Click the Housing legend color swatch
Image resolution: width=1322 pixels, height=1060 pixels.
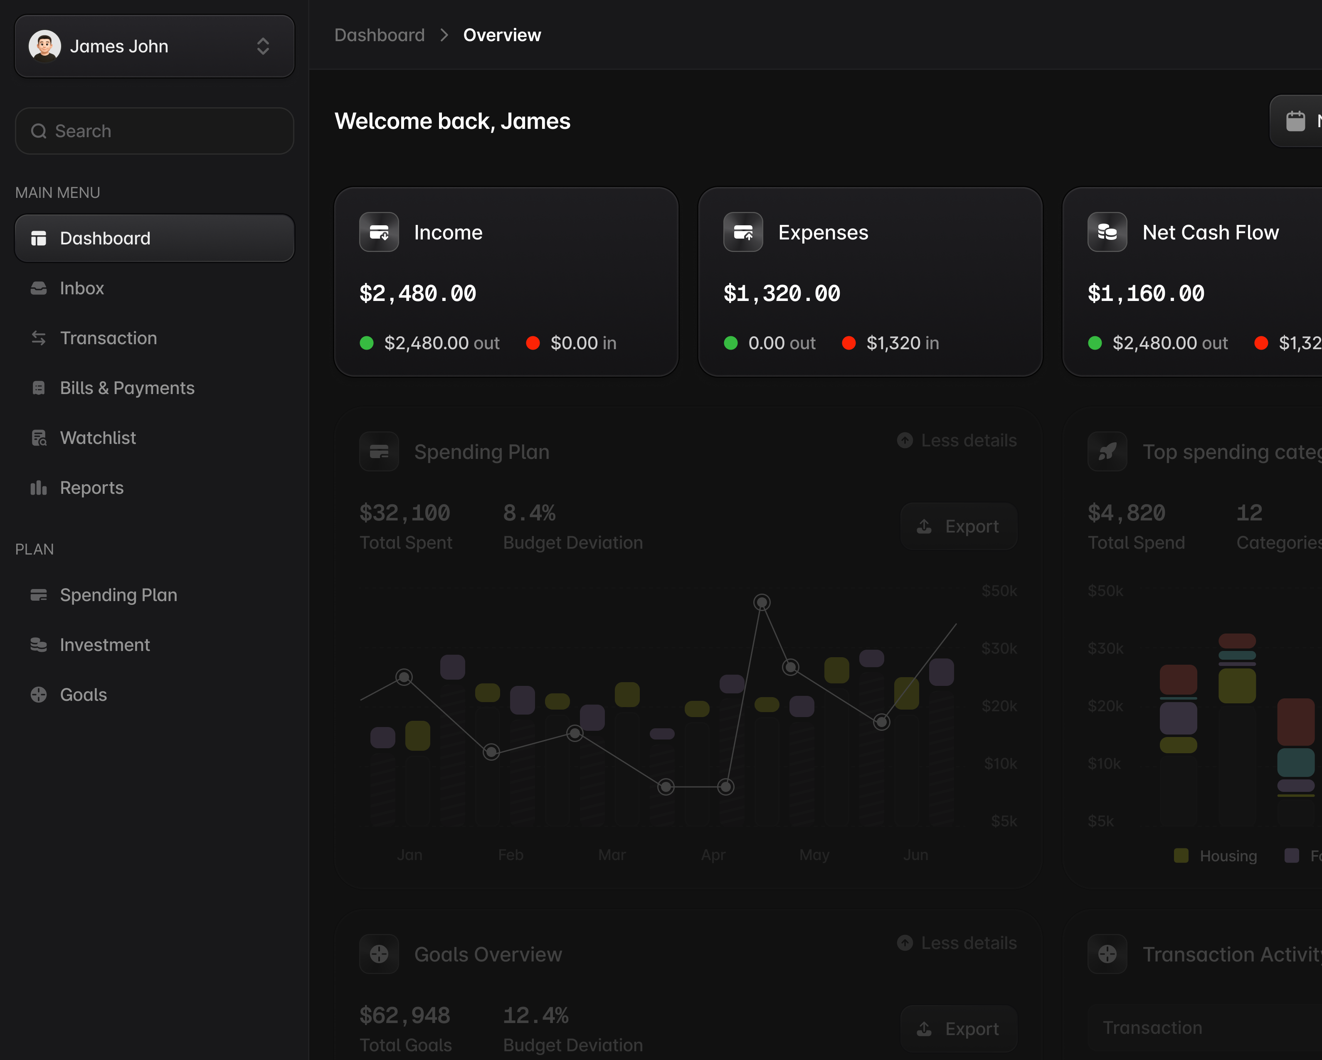[1181, 856]
